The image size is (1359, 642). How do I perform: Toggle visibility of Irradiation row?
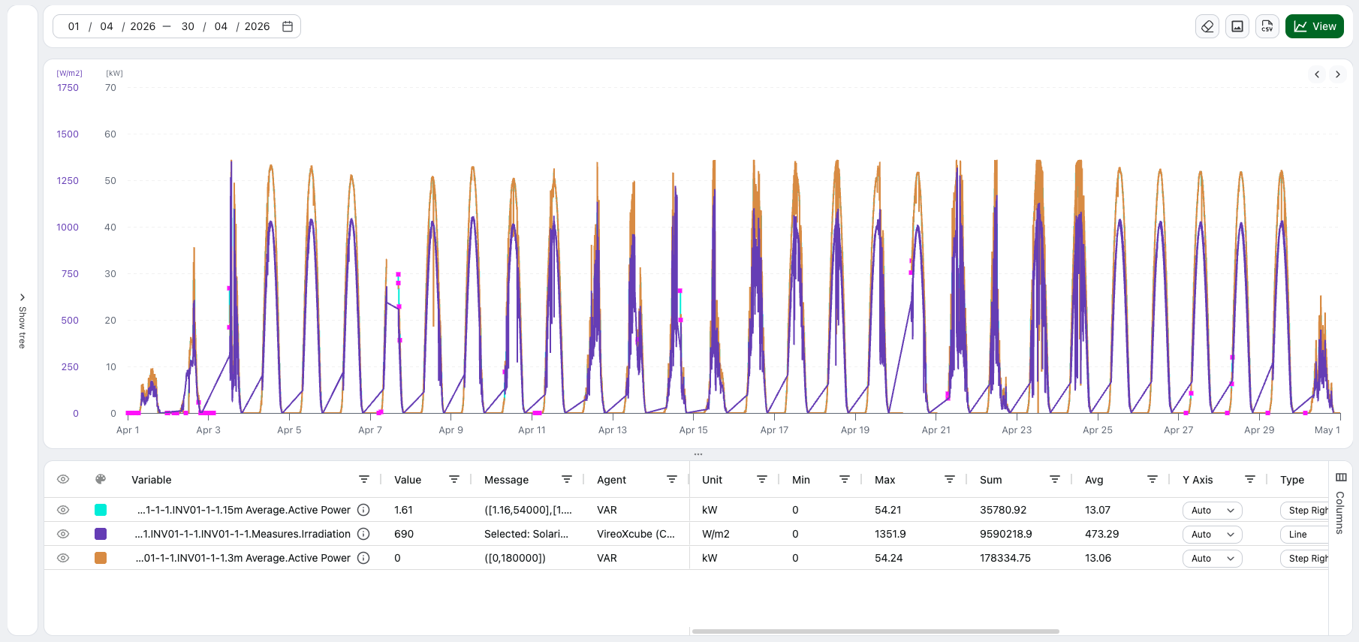(x=63, y=534)
